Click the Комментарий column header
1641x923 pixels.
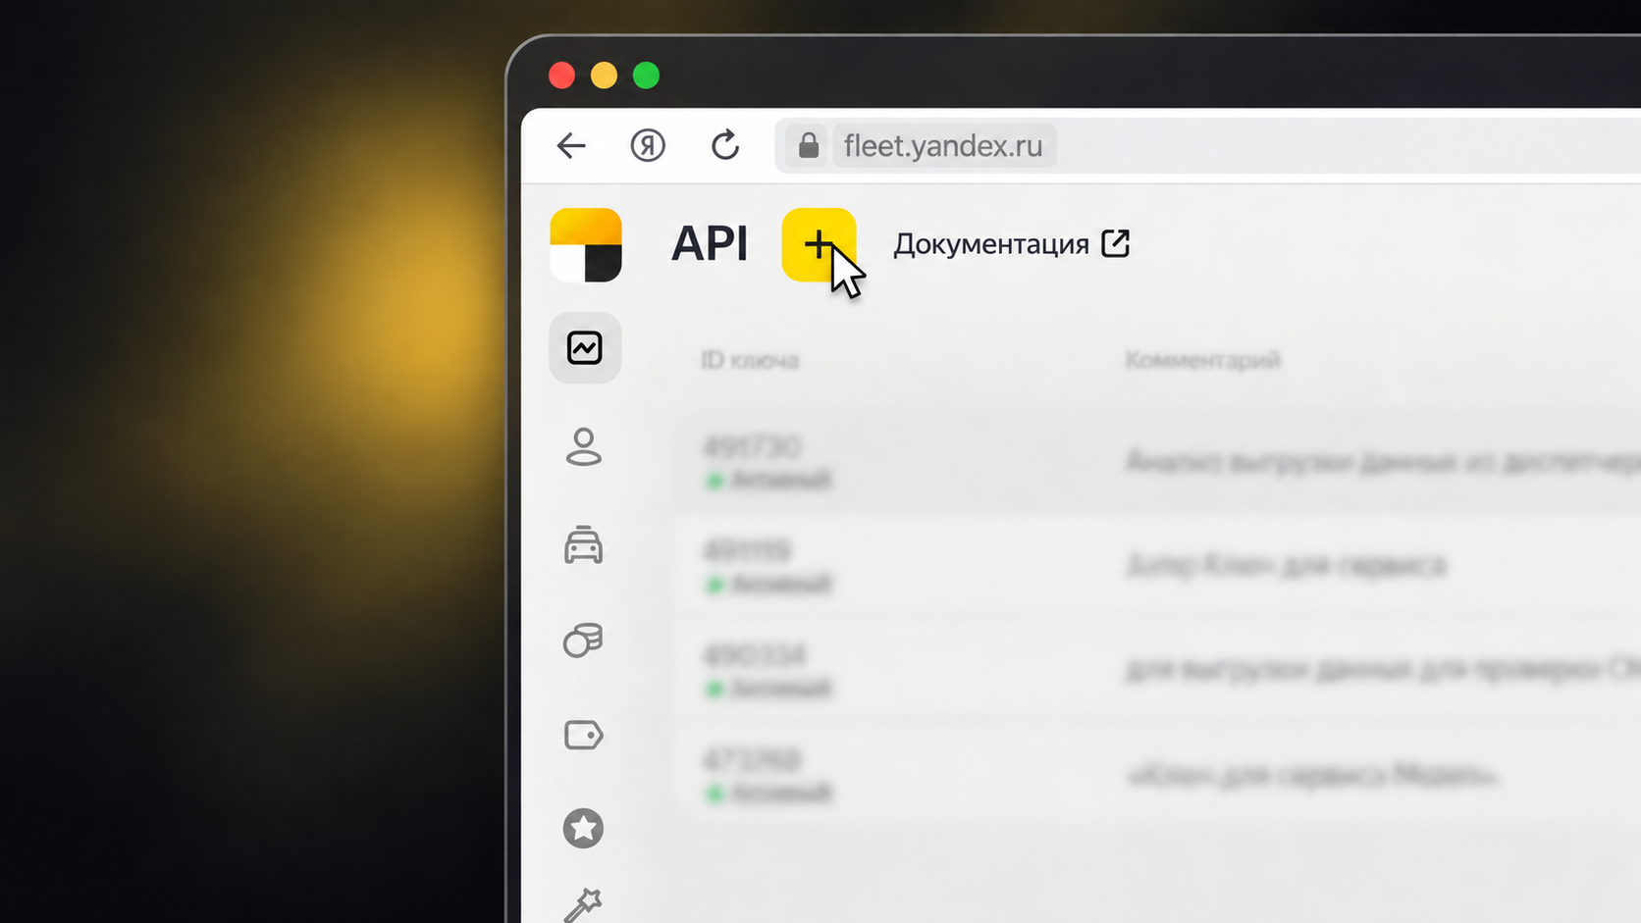(1202, 360)
